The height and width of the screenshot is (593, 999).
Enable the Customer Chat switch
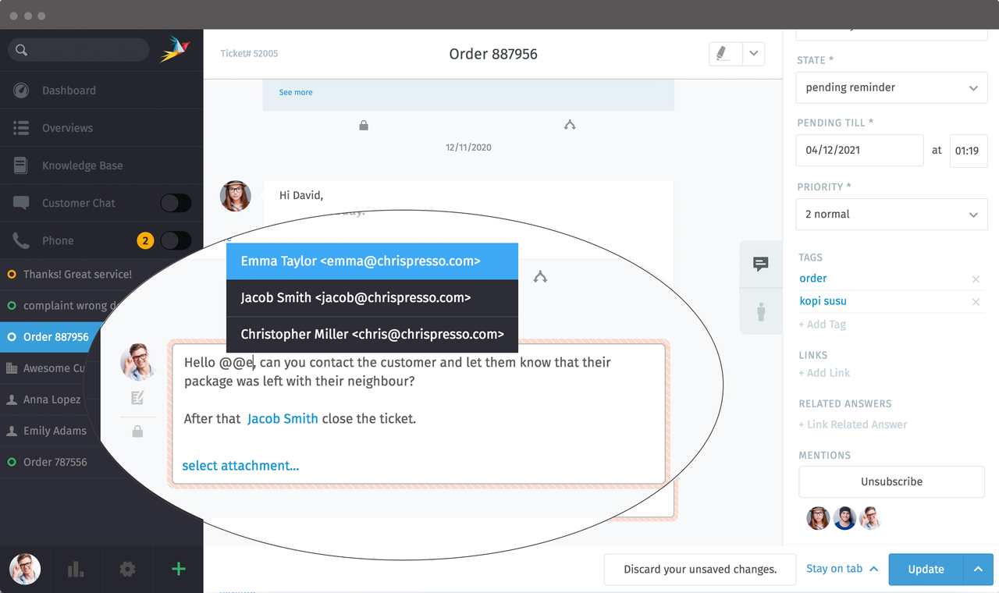pyautogui.click(x=176, y=202)
